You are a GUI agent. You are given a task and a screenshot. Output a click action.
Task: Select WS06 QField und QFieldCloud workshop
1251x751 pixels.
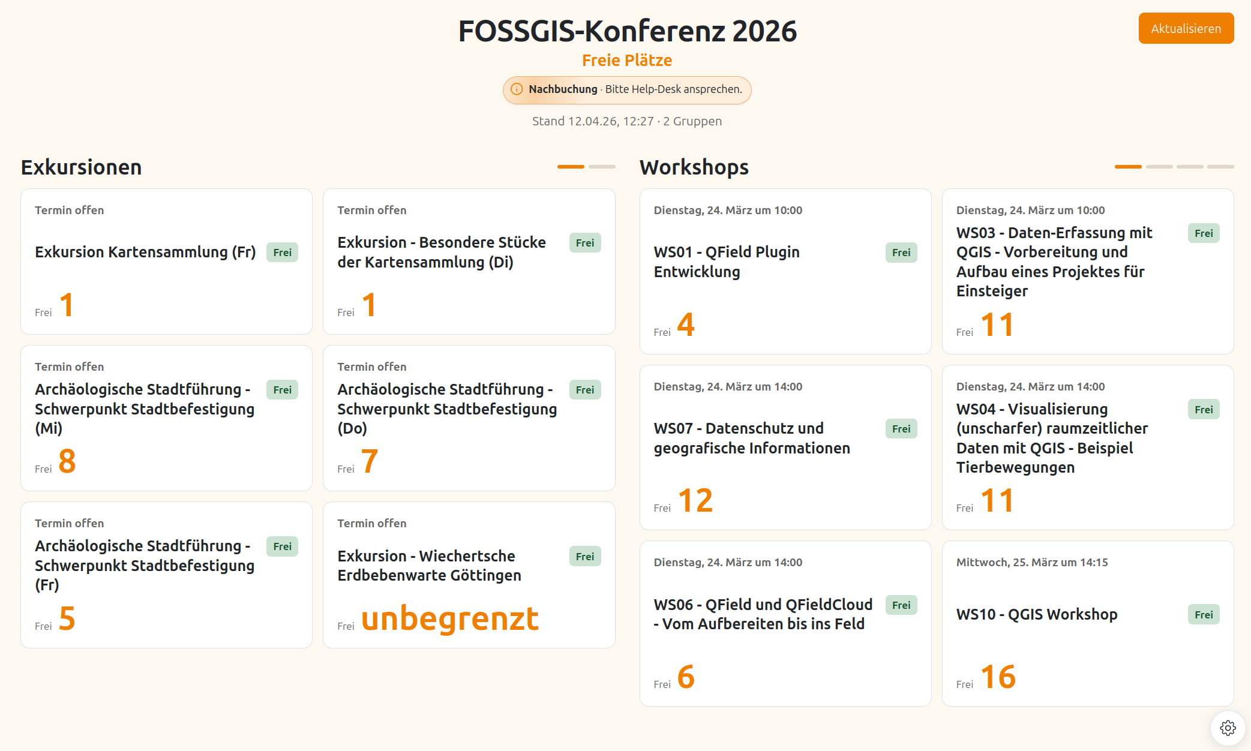(785, 623)
